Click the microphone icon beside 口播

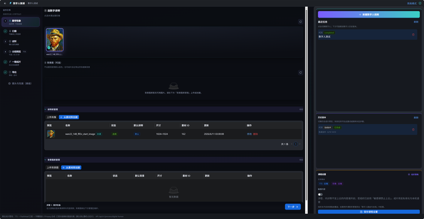pyautogui.click(x=10, y=31)
